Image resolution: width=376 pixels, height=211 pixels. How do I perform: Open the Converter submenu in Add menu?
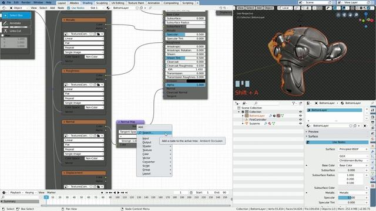coord(154,162)
